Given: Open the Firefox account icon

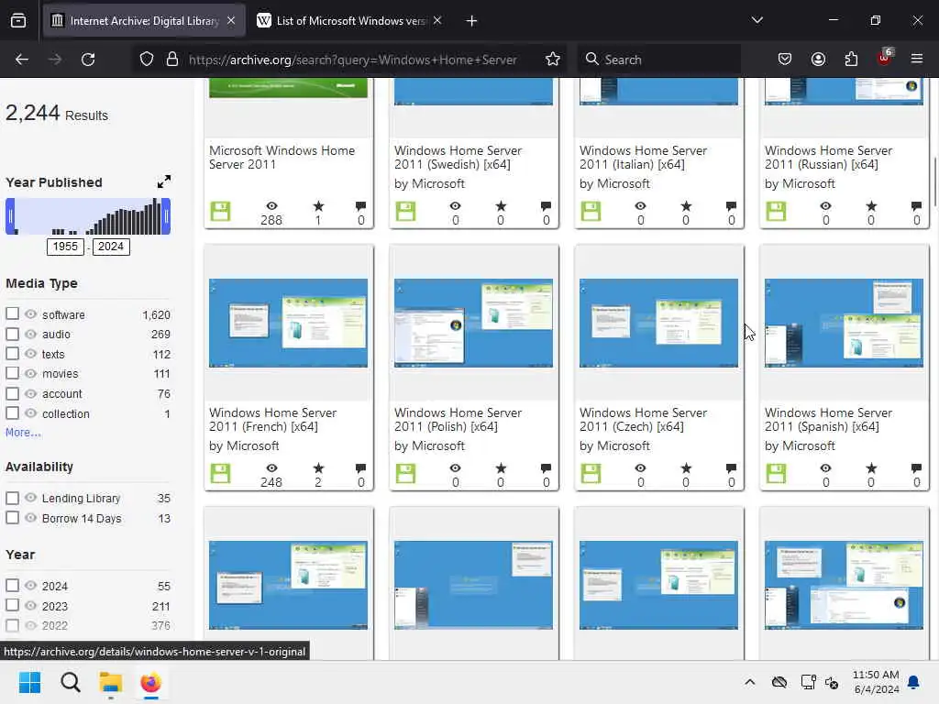Looking at the screenshot, I should click(x=818, y=60).
